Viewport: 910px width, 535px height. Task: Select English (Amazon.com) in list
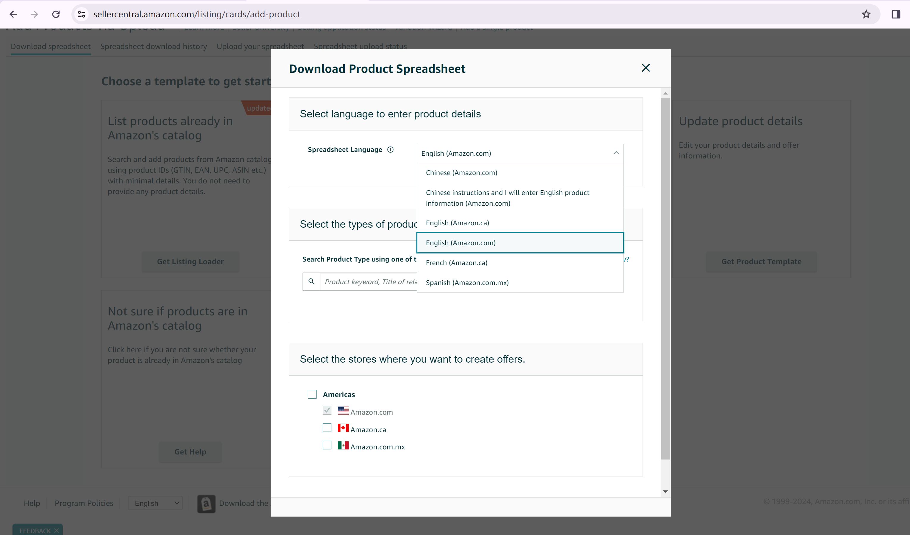[520, 243]
